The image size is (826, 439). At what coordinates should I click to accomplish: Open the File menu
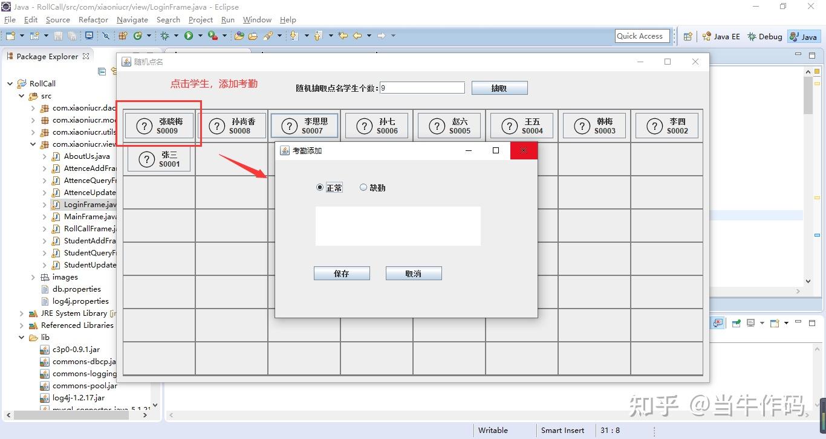click(10, 20)
